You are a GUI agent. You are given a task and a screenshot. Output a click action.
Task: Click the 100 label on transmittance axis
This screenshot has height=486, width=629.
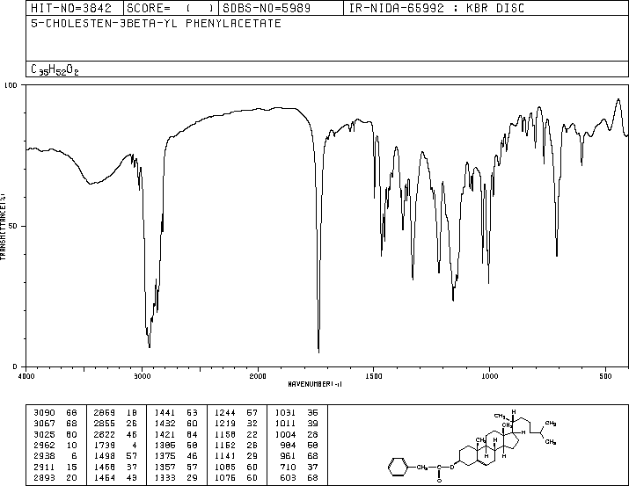(x=11, y=85)
